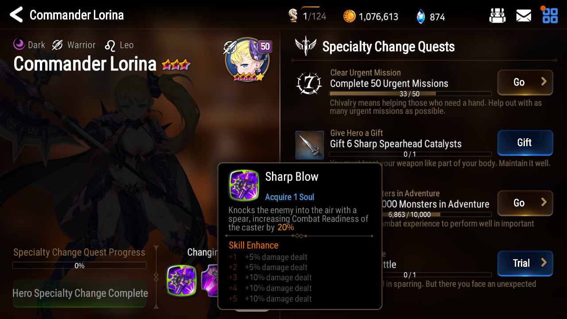
Task: Go to Urgent Missions quest
Action: [525, 82]
